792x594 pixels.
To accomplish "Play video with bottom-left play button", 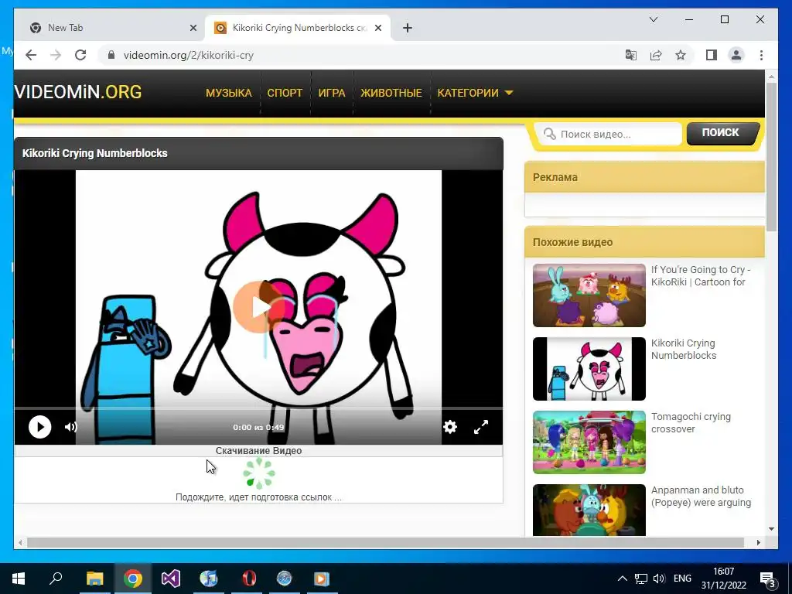I will [x=40, y=427].
